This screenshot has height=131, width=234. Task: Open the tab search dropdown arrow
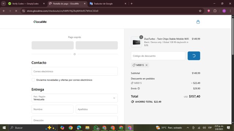point(3,4)
